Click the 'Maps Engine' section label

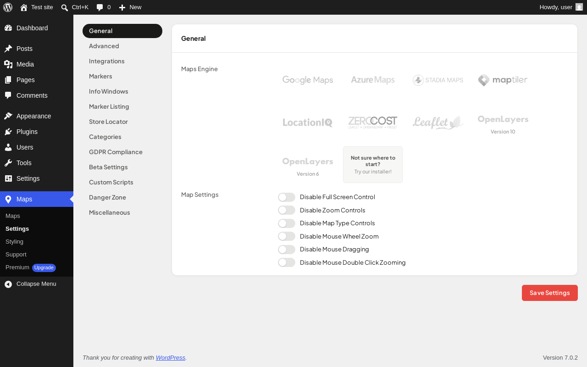pyautogui.click(x=199, y=69)
